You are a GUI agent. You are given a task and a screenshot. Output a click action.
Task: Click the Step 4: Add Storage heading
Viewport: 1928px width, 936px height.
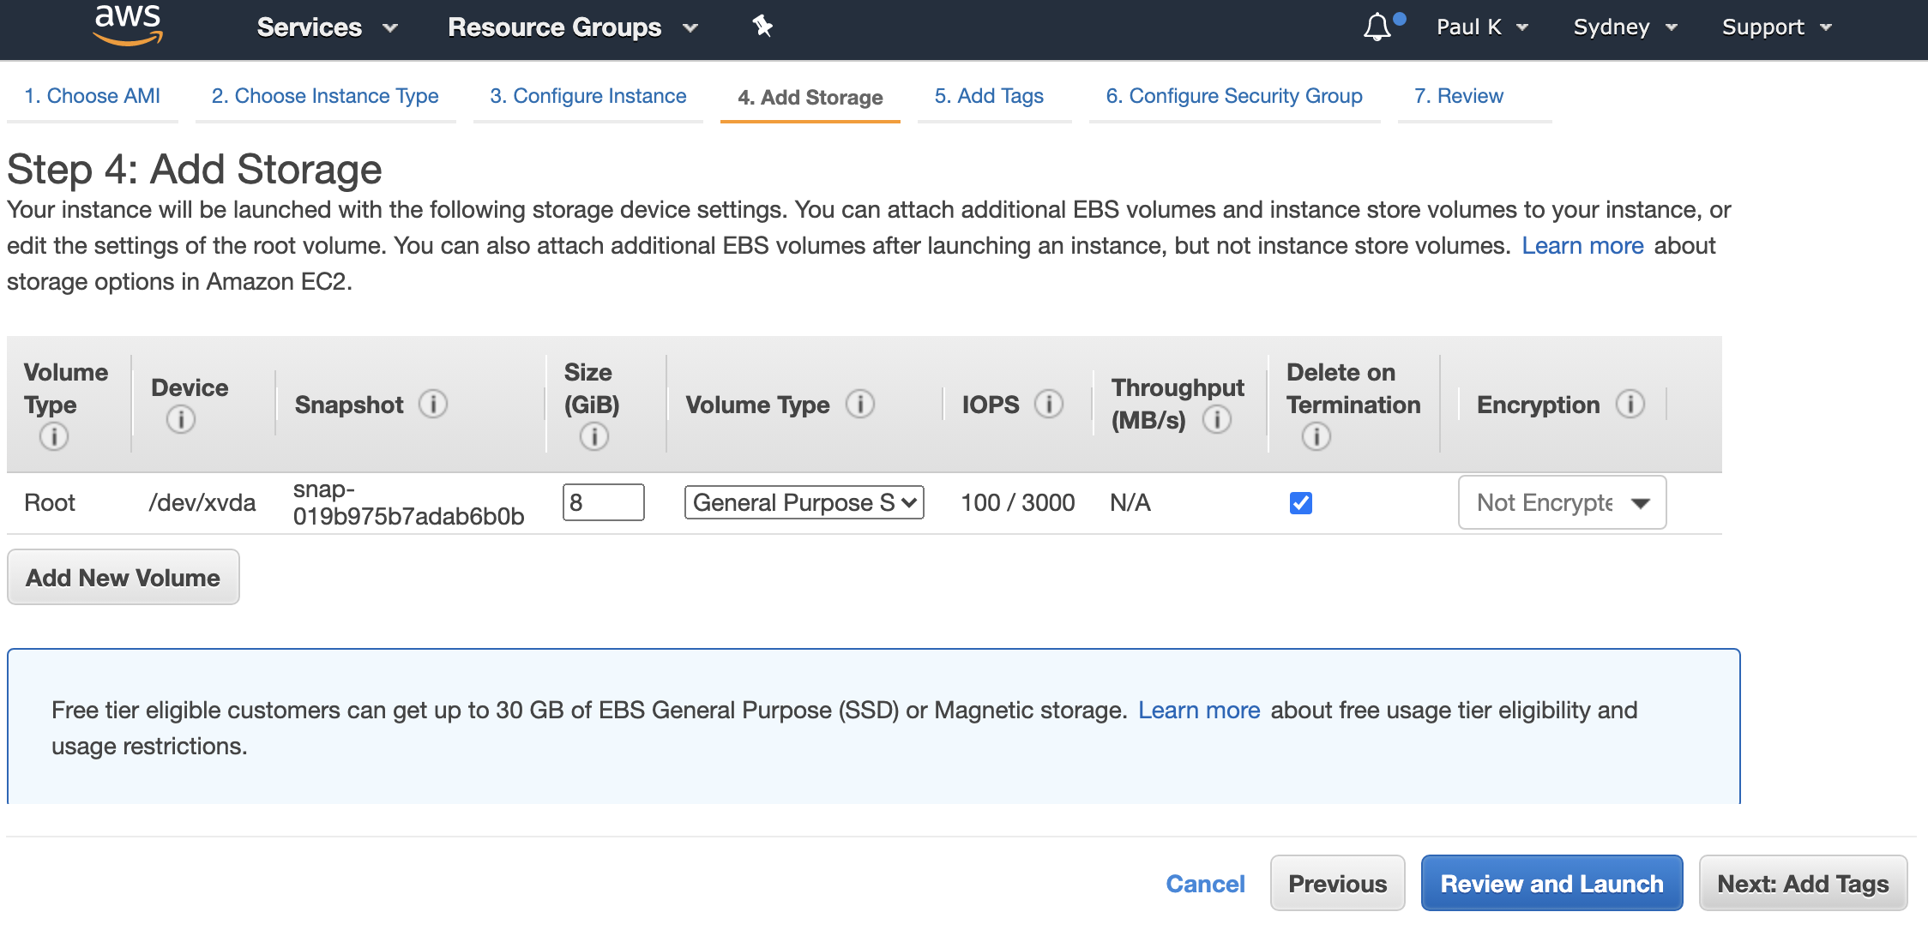tap(195, 169)
